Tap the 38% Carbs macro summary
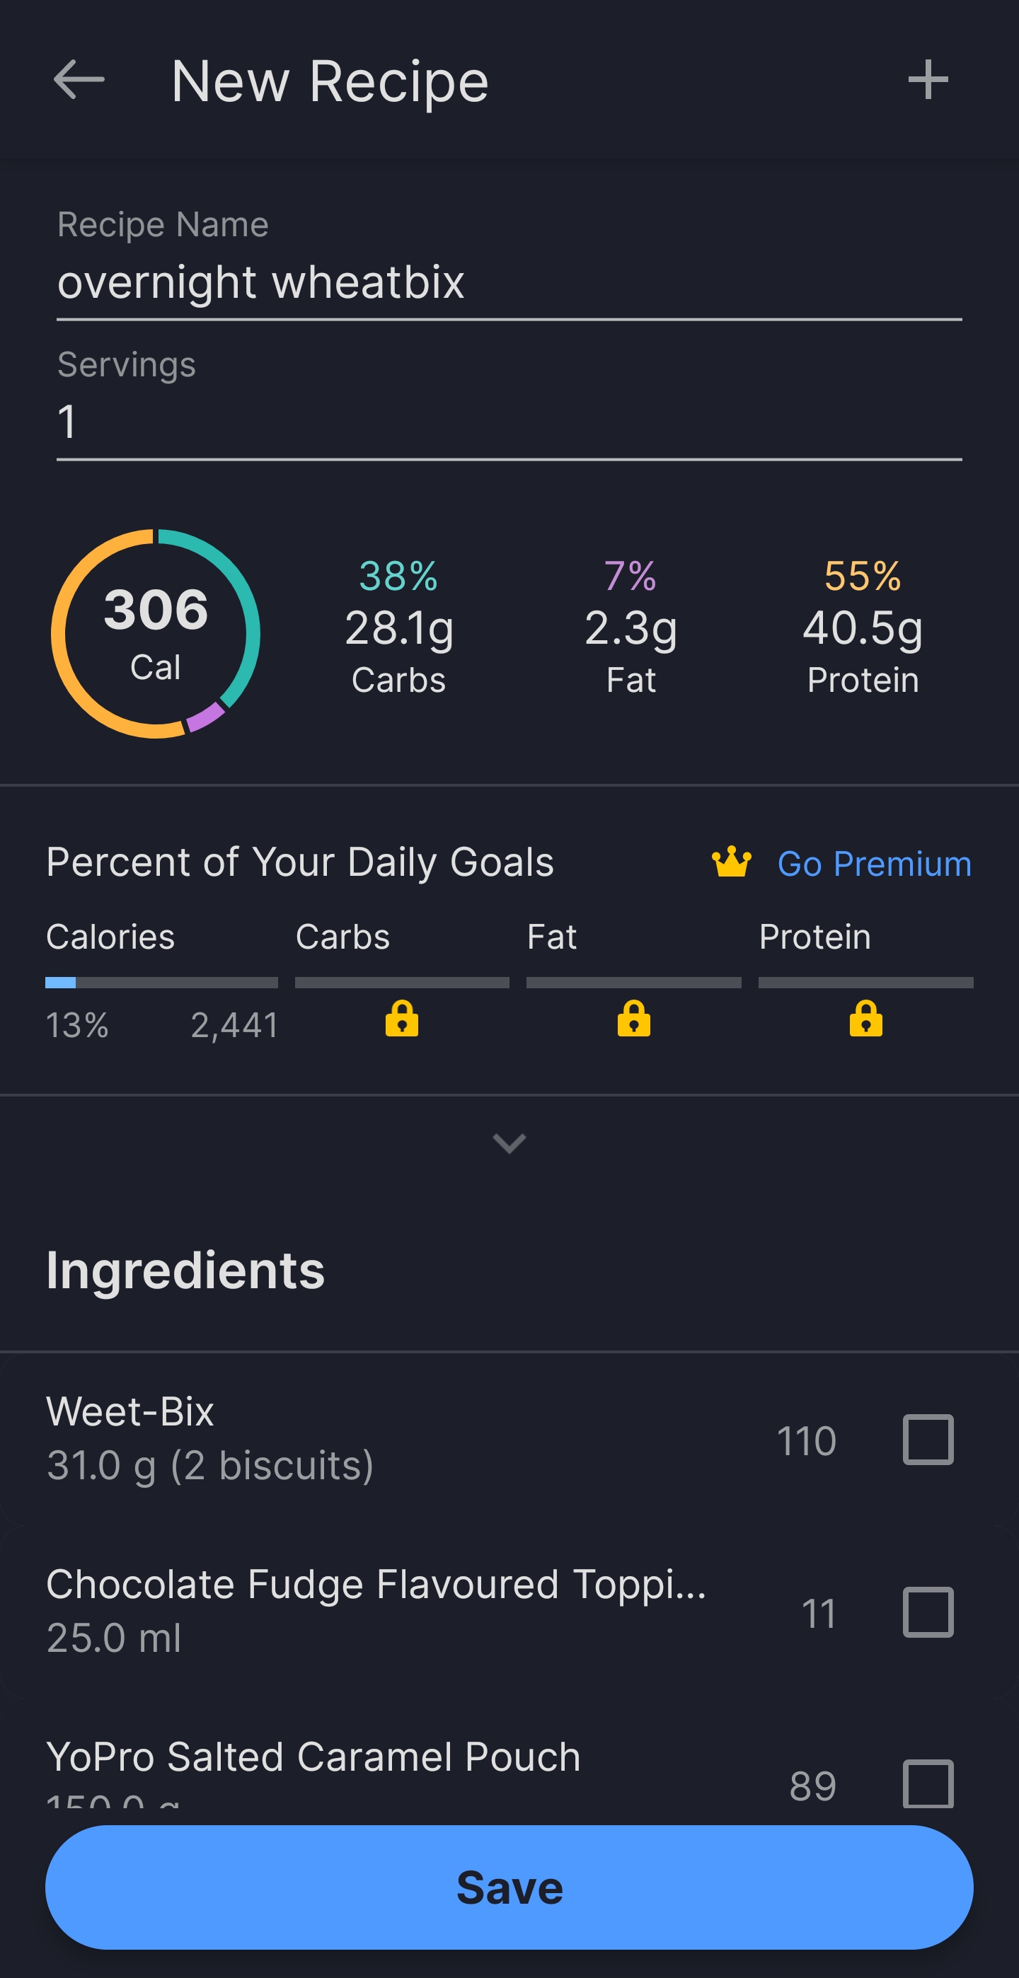 click(398, 627)
